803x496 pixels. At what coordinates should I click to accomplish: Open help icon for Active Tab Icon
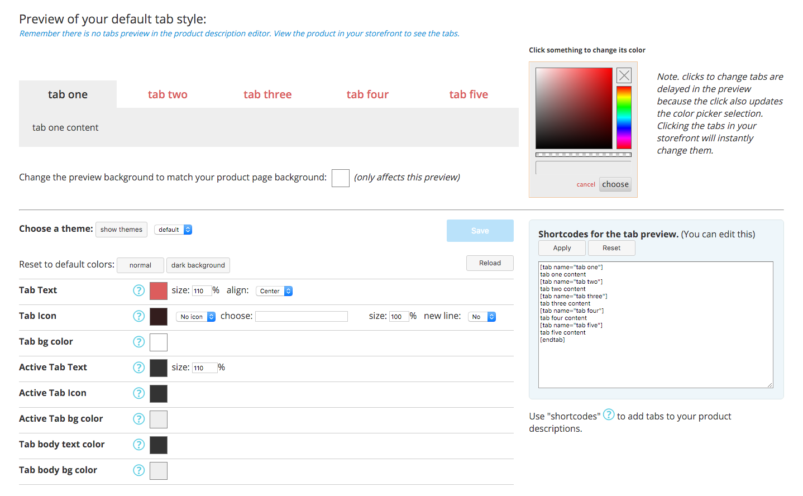coord(139,393)
